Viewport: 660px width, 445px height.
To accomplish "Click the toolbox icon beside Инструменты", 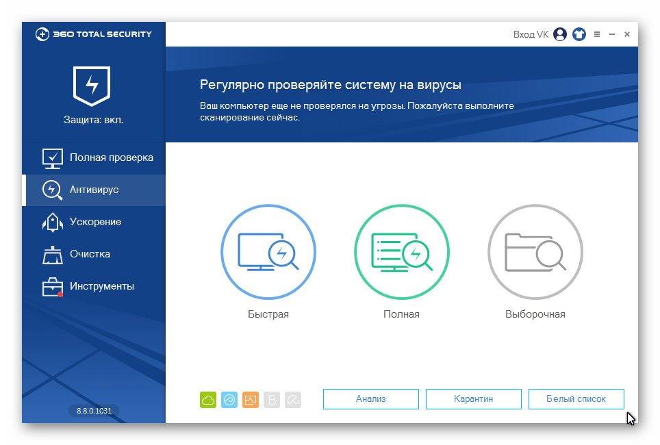I will pyautogui.click(x=53, y=287).
